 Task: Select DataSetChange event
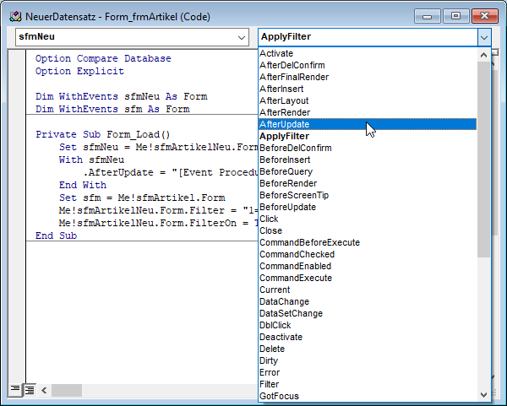pos(368,313)
